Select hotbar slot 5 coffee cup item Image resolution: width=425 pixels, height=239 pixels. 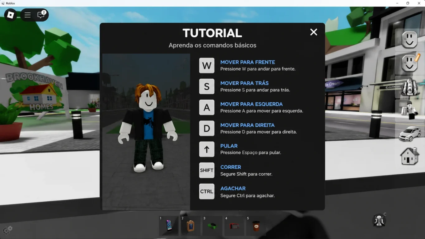click(256, 226)
